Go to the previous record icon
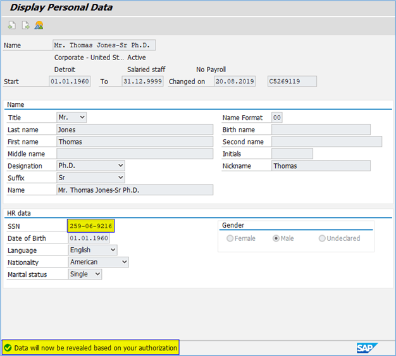Viewport: 396px width, 356px height. click(11, 25)
